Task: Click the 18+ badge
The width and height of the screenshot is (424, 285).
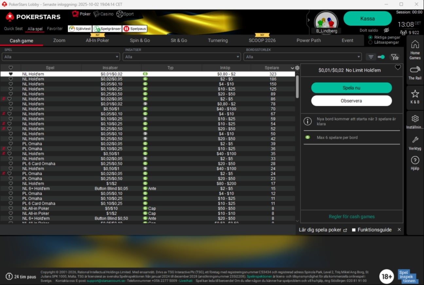Action: 386,277
